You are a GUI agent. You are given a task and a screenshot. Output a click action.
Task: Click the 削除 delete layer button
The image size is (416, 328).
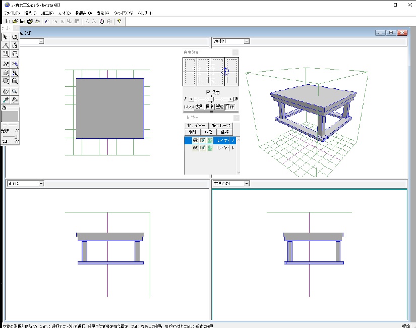coord(193,132)
